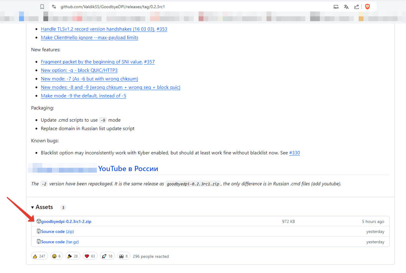The image size is (406, 273).
Task: Click yesterday timestamp of Source code (tar.gz)
Action: click(x=375, y=242)
